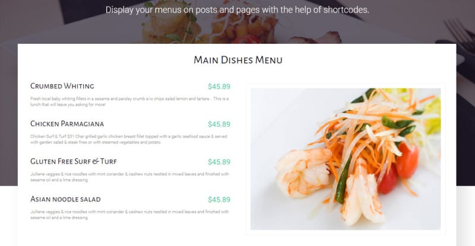The width and height of the screenshot is (475, 246).
Task: Select the Gluten Free Surf & Turf title
Action: pos(73,162)
